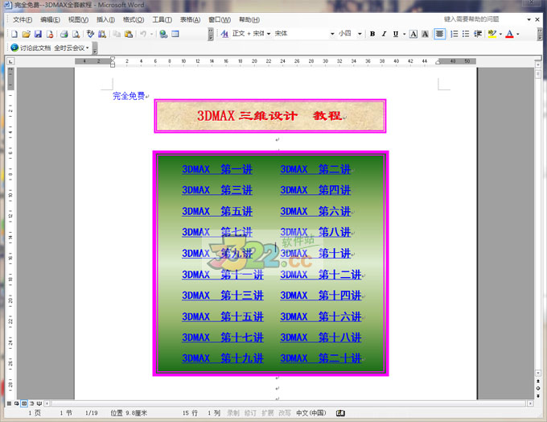Expand underline style dropdown arrow
This screenshot has width=547, height=422.
404,34
